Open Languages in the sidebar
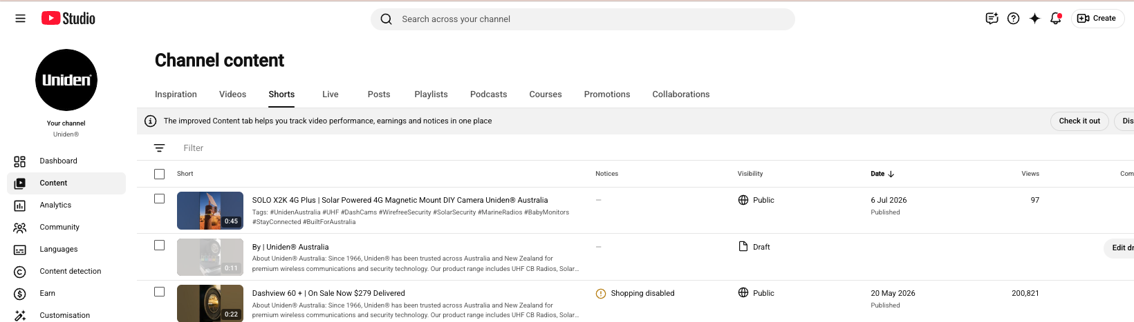1134x322 pixels. click(x=66, y=250)
